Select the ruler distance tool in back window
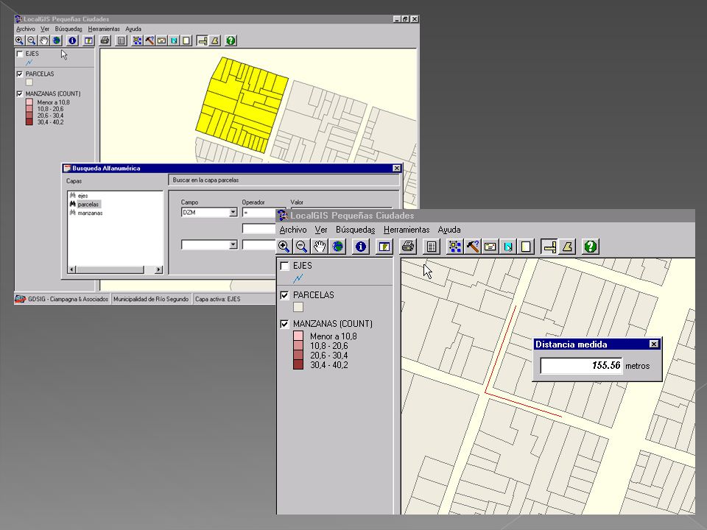 tap(202, 40)
